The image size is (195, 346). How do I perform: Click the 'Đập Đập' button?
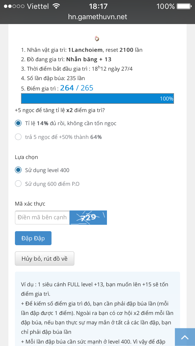coord(33,238)
